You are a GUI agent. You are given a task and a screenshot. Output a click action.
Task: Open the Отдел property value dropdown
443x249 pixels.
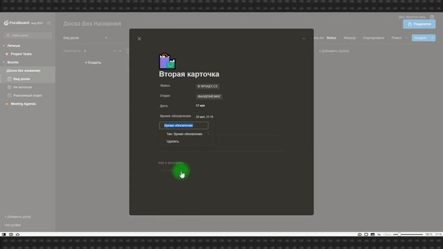(x=209, y=96)
